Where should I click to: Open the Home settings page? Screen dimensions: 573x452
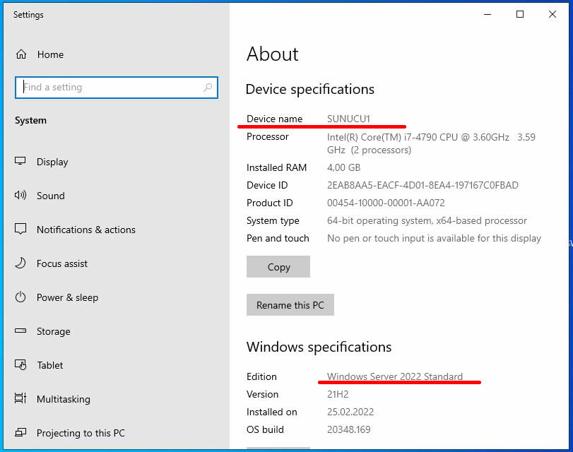click(50, 54)
